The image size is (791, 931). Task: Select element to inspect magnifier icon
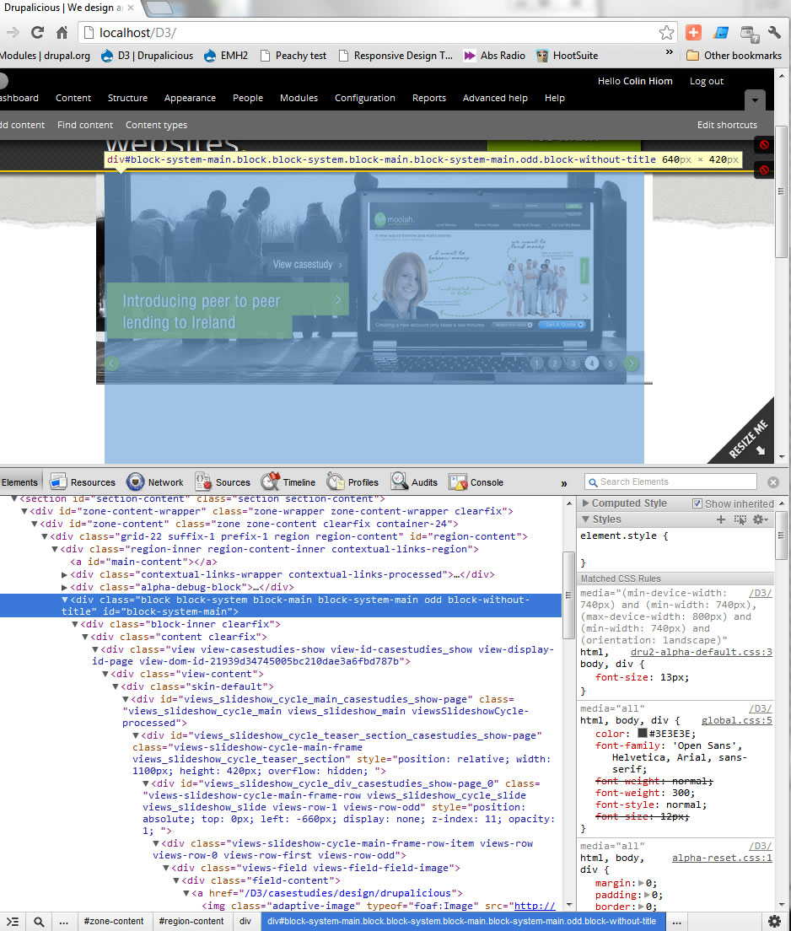tap(39, 922)
